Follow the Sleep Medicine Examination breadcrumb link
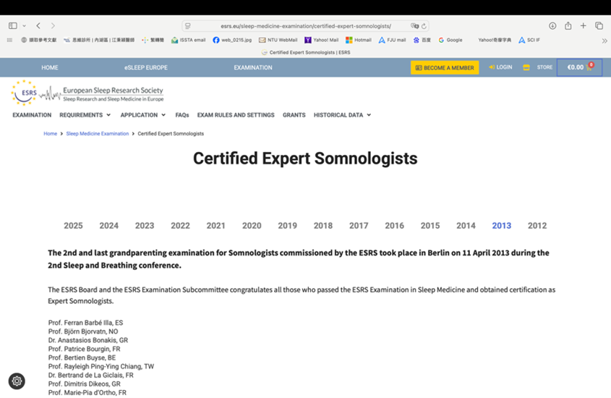 (x=97, y=134)
